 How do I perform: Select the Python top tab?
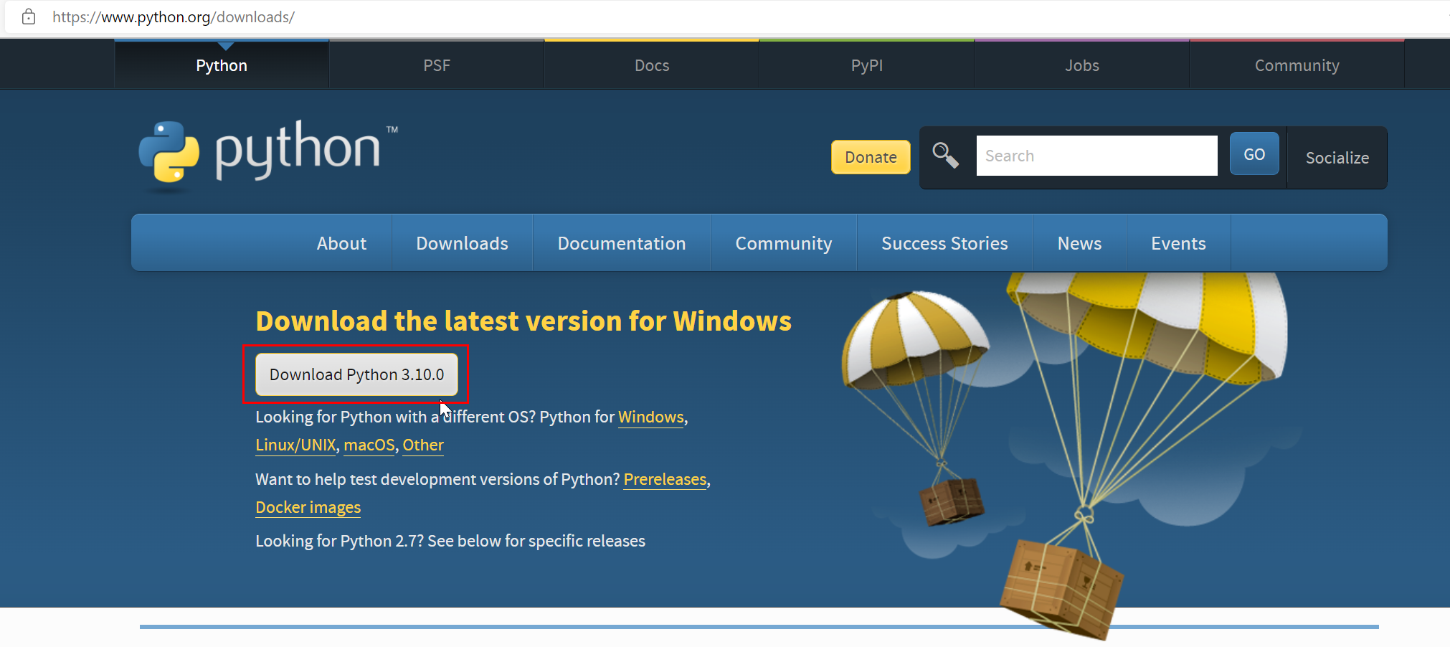[x=222, y=65]
